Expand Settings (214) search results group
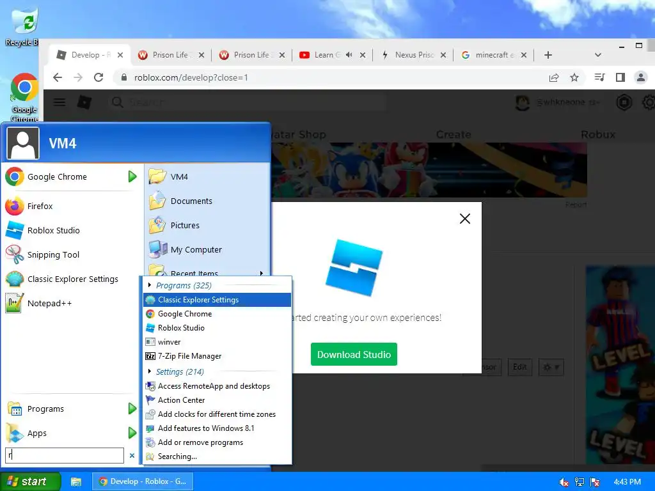Screen dimensions: 655x491 (150, 371)
